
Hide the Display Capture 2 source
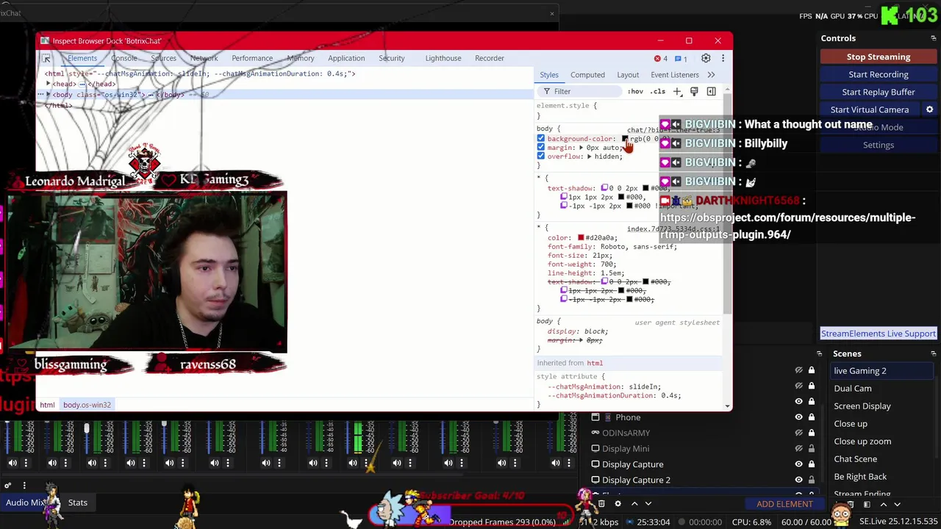pyautogui.click(x=798, y=480)
